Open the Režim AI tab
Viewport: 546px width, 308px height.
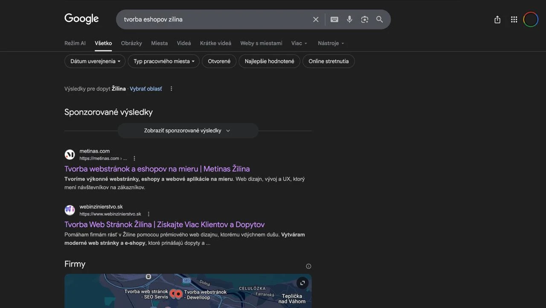[x=75, y=43]
